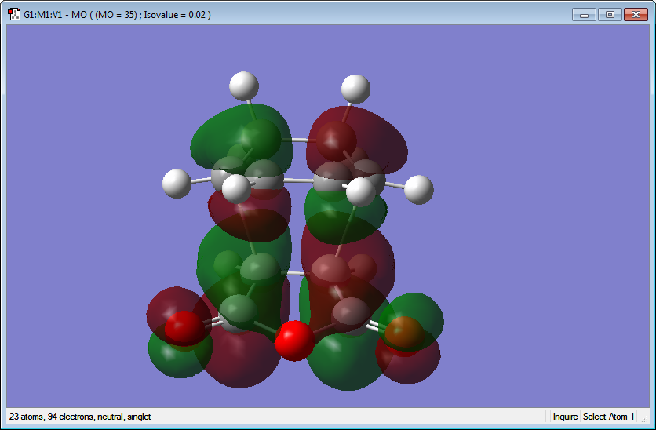656x430 pixels.
Task: Close the G1:M1:V1 orbital window
Action: (636, 15)
